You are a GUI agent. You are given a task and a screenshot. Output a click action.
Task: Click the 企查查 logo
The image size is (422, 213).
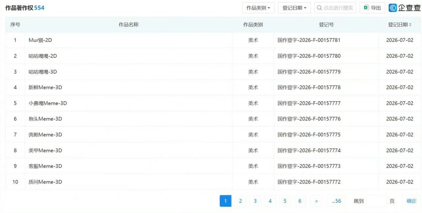coord(405,8)
